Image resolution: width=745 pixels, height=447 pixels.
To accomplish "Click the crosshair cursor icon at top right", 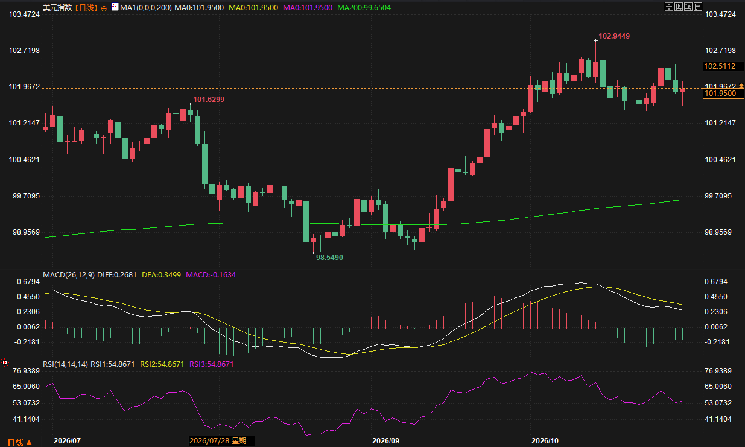I will pos(669,7).
